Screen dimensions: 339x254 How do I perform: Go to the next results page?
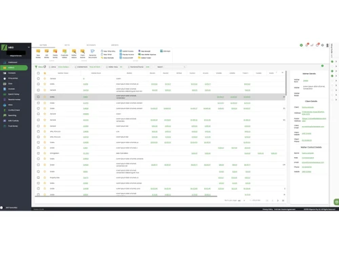[x=278, y=200]
